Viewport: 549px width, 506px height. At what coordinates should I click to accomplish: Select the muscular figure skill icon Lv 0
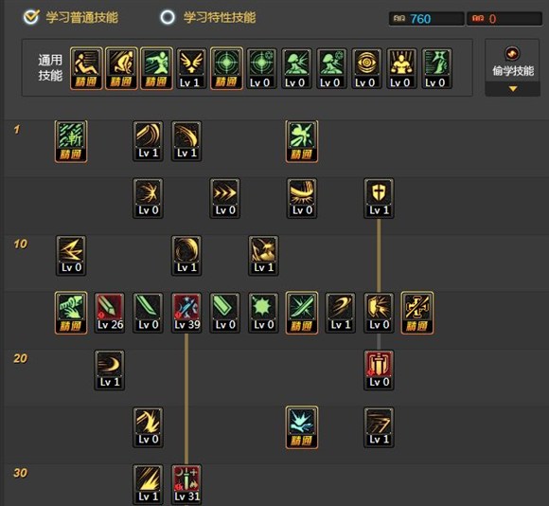pos(401,68)
